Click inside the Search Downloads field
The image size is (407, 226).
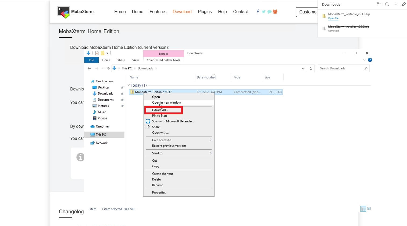[x=344, y=68]
